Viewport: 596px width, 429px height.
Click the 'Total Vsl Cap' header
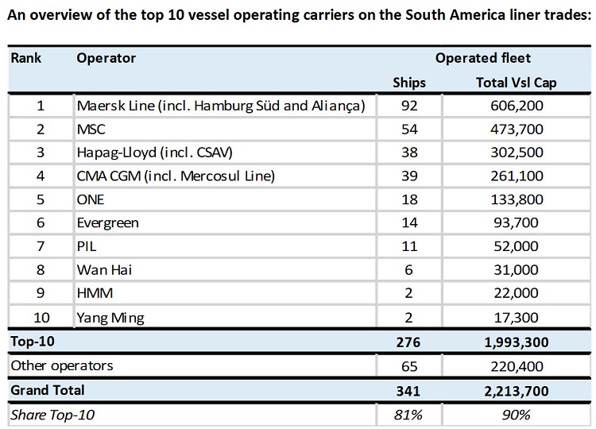coord(517,83)
